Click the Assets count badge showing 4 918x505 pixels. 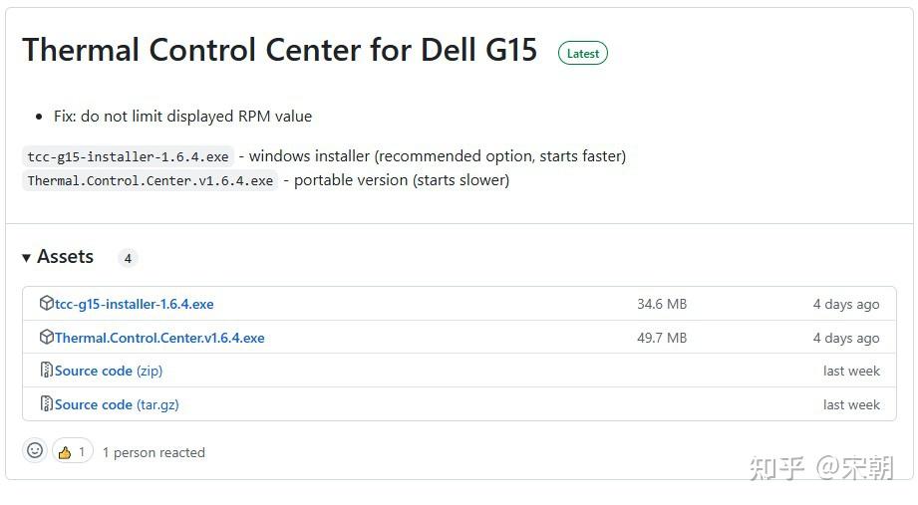pyautogui.click(x=128, y=258)
